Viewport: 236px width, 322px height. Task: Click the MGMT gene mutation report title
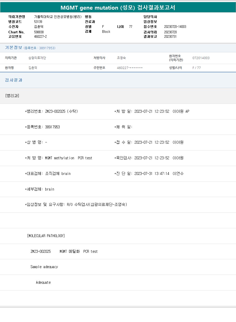pyautogui.click(x=118, y=8)
